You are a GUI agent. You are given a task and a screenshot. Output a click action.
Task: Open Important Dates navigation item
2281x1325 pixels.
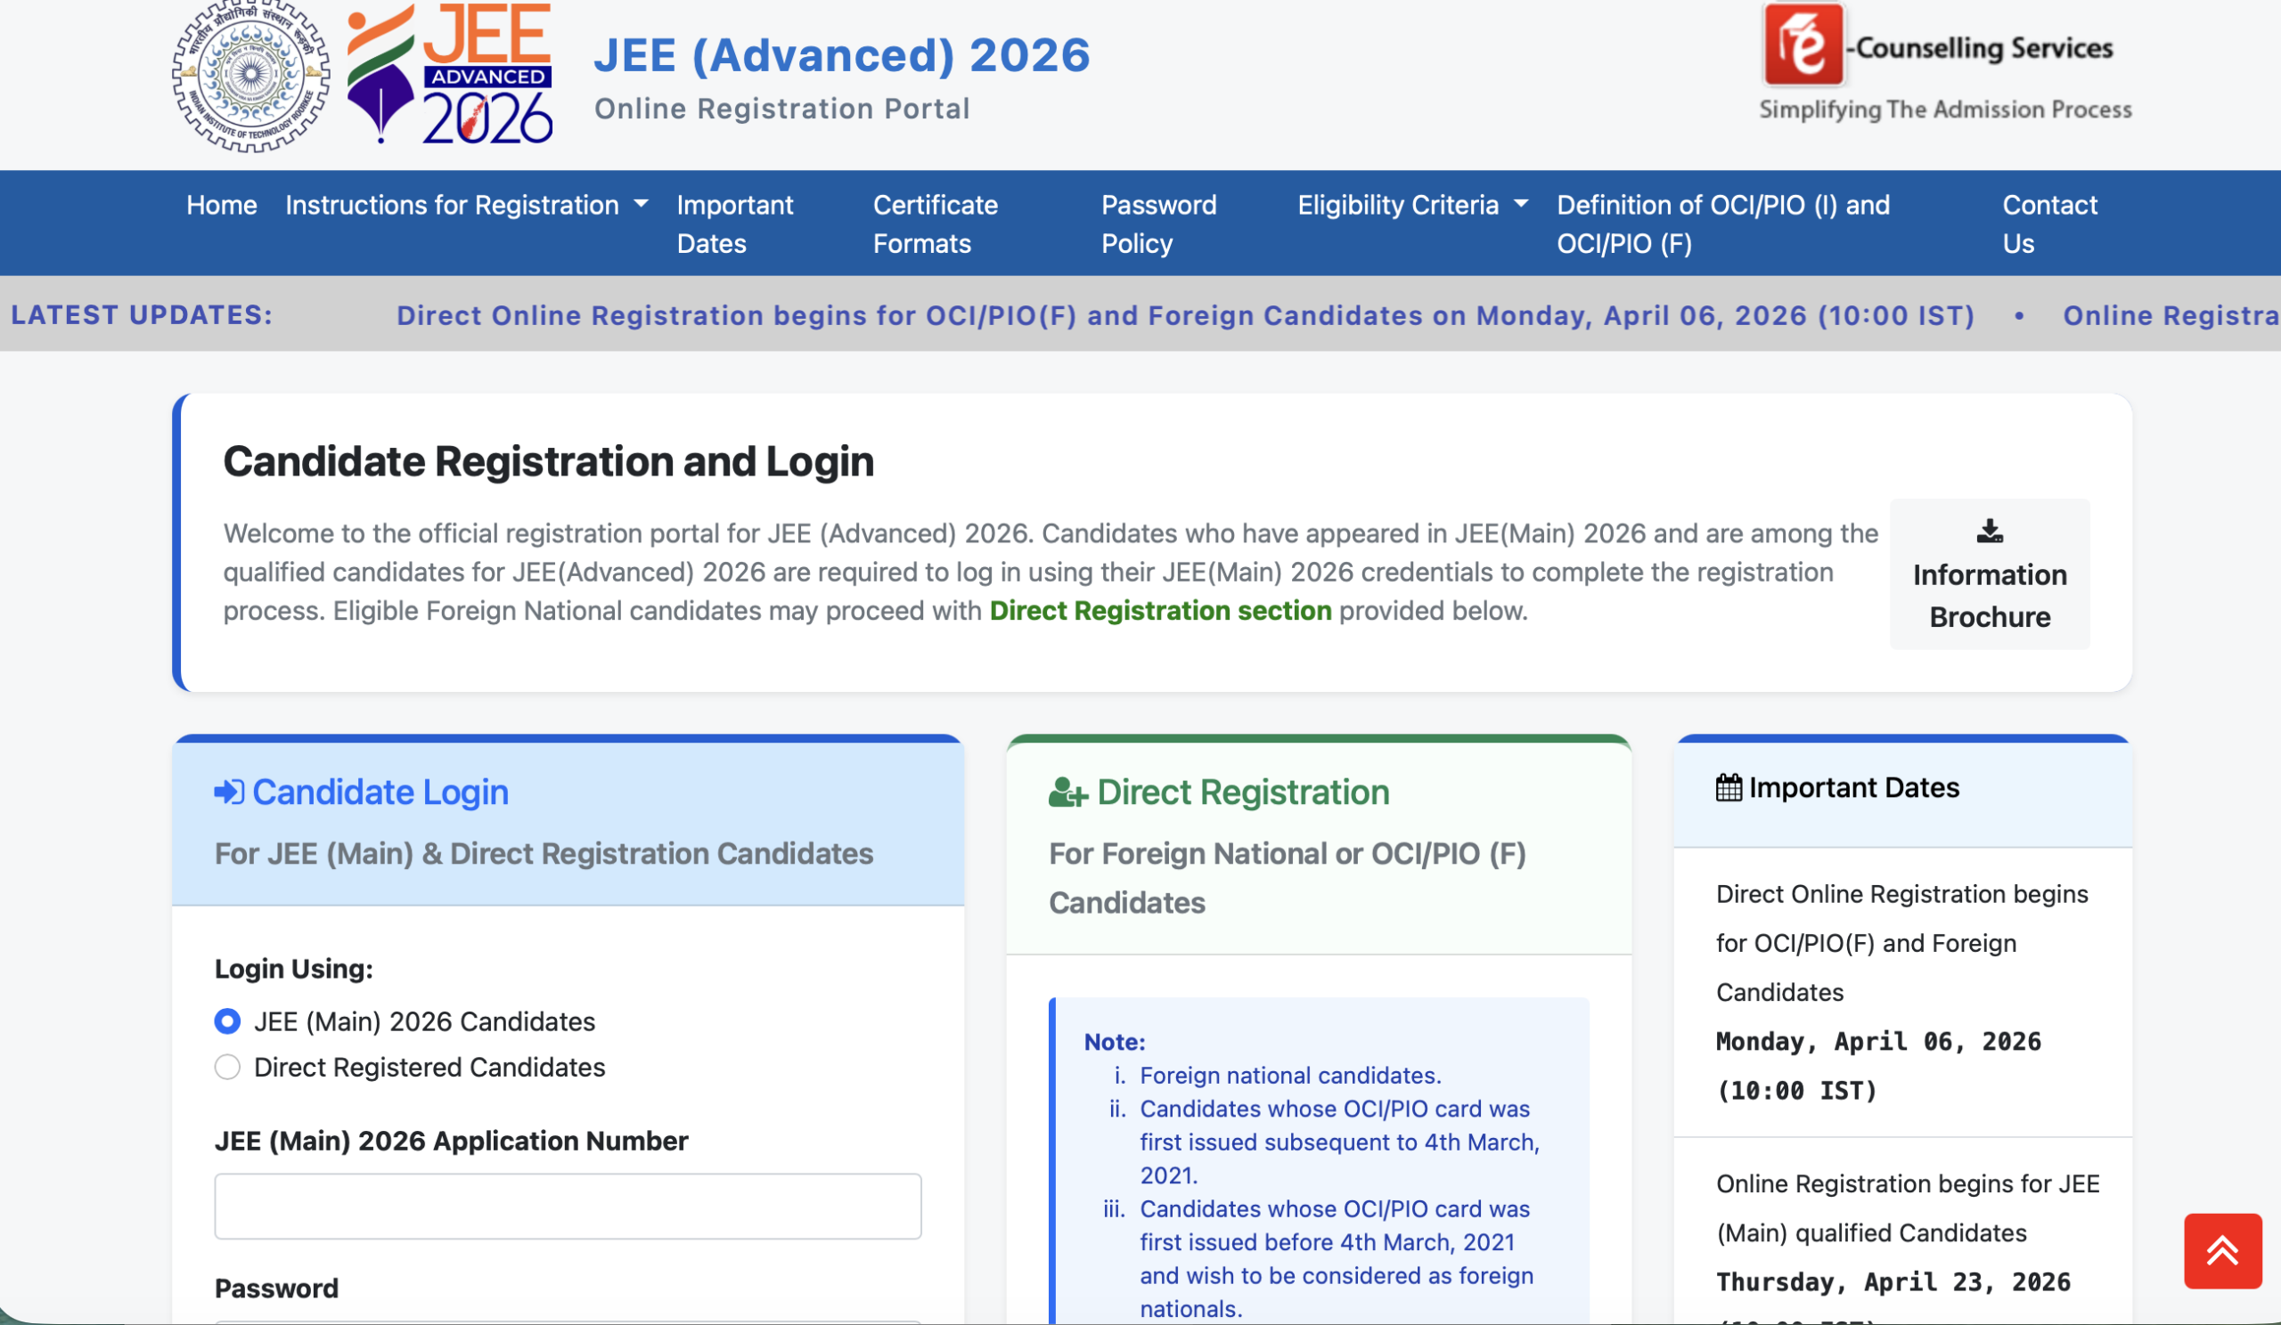pos(735,224)
